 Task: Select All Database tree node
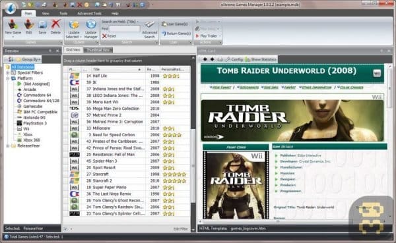tap(22, 67)
